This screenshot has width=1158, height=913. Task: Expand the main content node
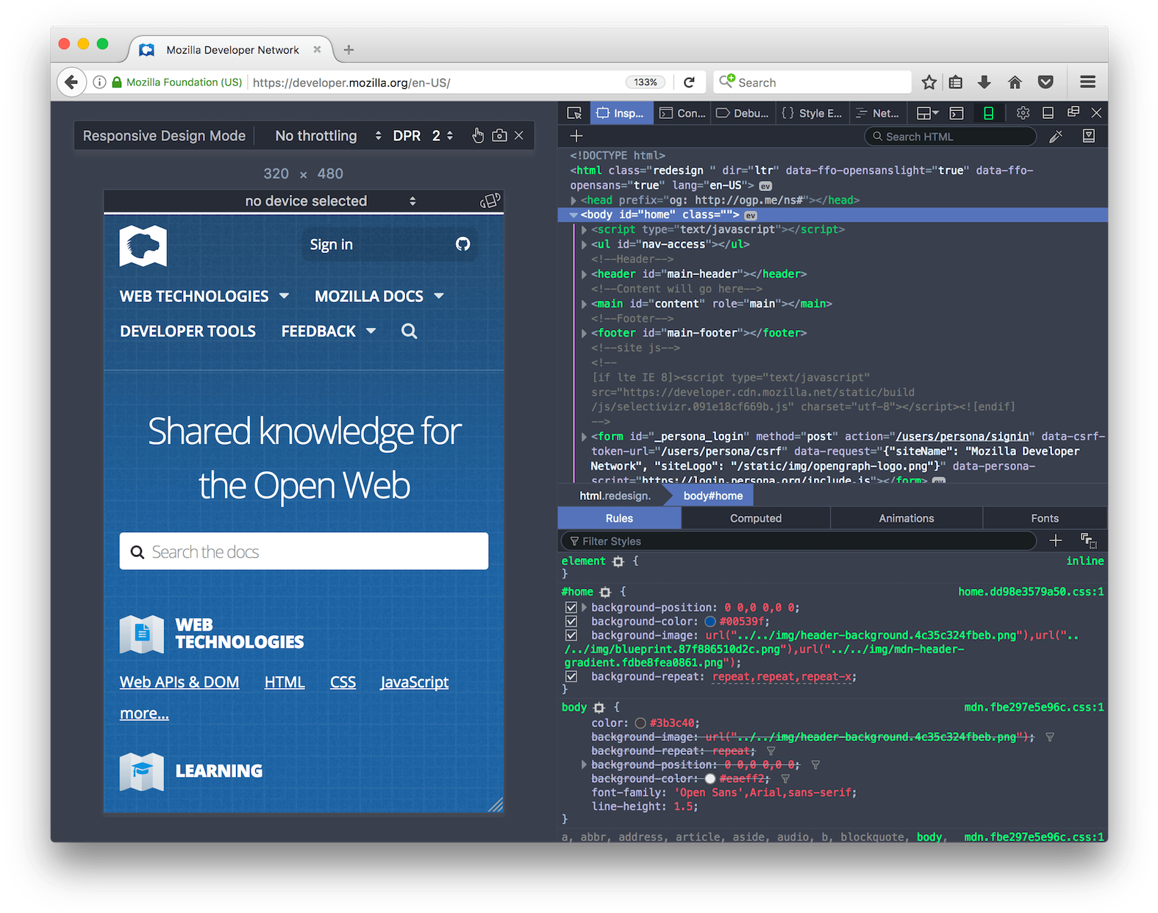click(585, 304)
